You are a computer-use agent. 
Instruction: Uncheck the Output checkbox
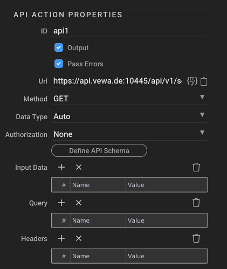coord(59,47)
